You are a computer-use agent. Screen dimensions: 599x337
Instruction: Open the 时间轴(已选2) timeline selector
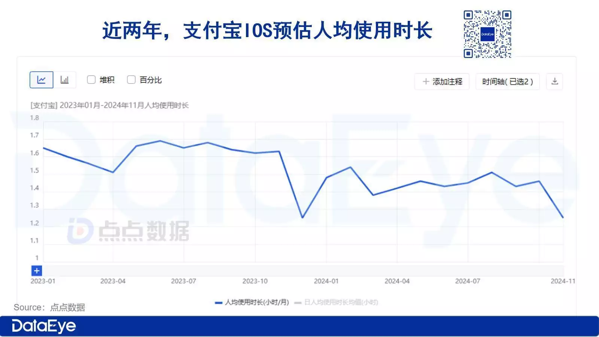(508, 82)
